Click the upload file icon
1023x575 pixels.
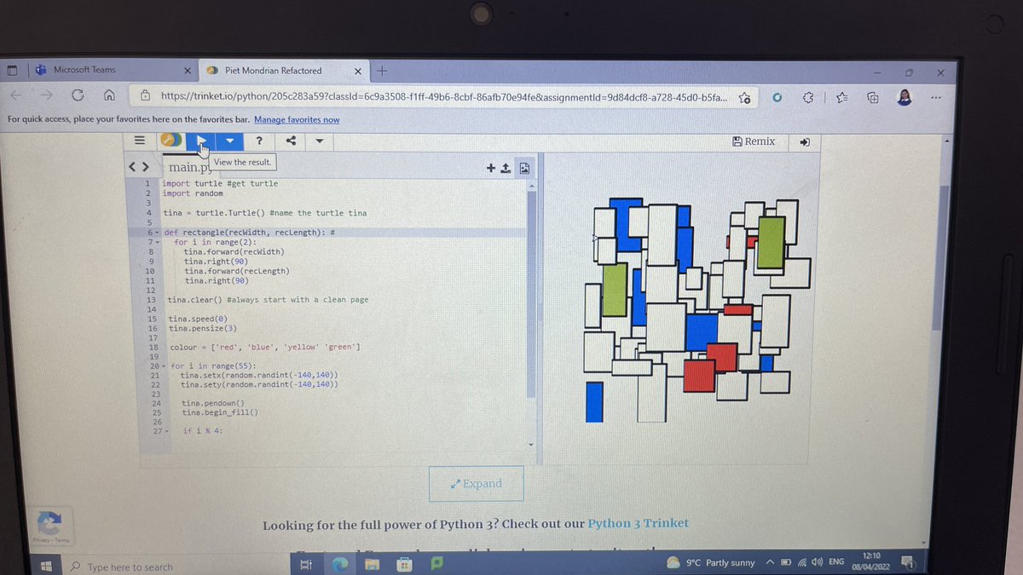pos(506,169)
